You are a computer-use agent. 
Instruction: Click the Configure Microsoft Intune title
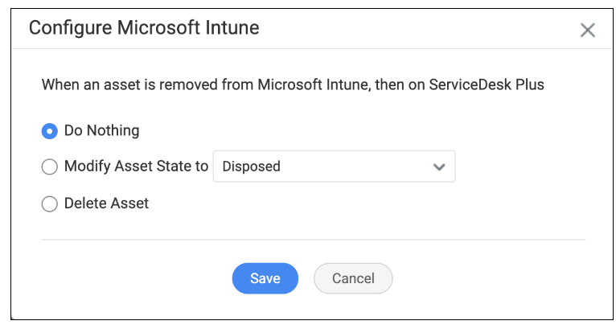[x=144, y=28]
